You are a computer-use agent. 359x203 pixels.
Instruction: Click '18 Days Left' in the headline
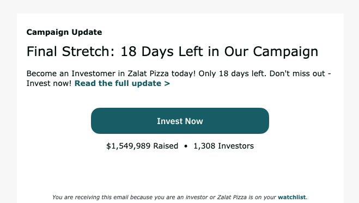point(163,52)
